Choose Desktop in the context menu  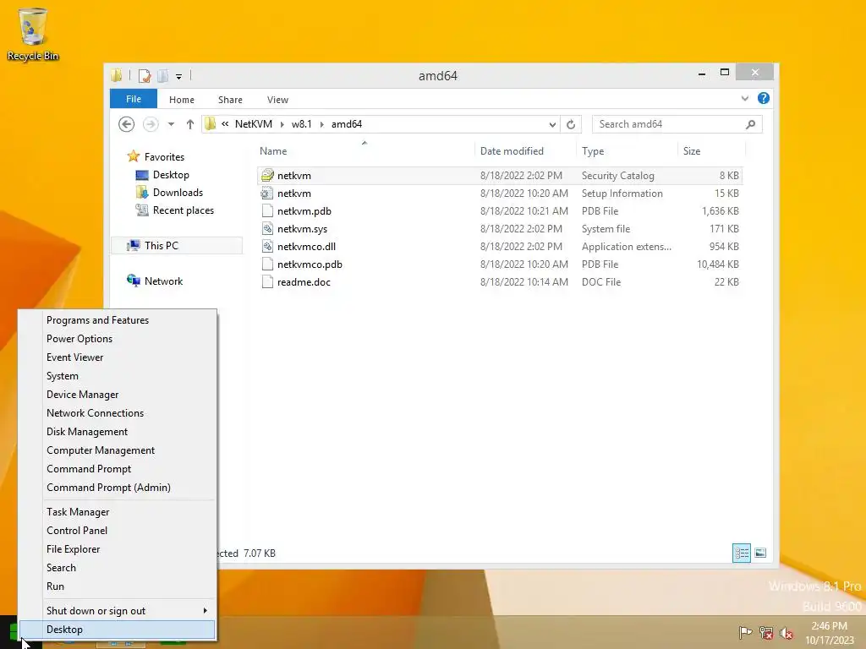118,630
